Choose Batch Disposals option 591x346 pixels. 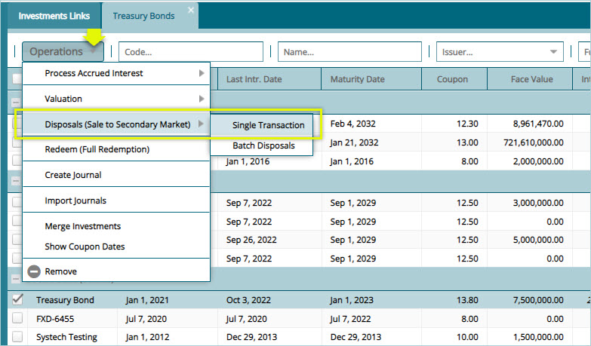[262, 145]
